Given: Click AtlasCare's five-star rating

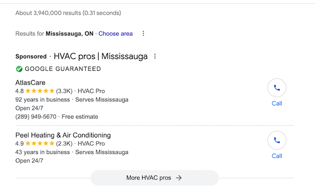Looking at the screenshot, I should point(39,91).
